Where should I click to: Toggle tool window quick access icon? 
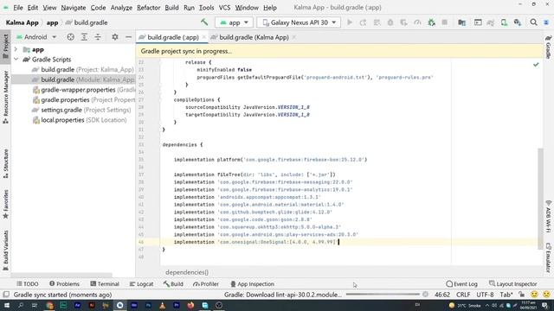[6, 295]
